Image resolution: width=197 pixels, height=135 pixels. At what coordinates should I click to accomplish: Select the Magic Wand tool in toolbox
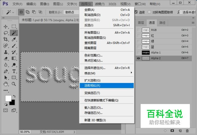14,33
